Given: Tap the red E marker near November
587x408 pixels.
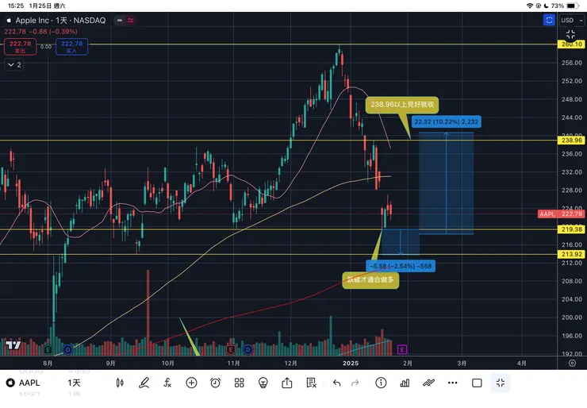Looking at the screenshot, I should pos(231,350).
